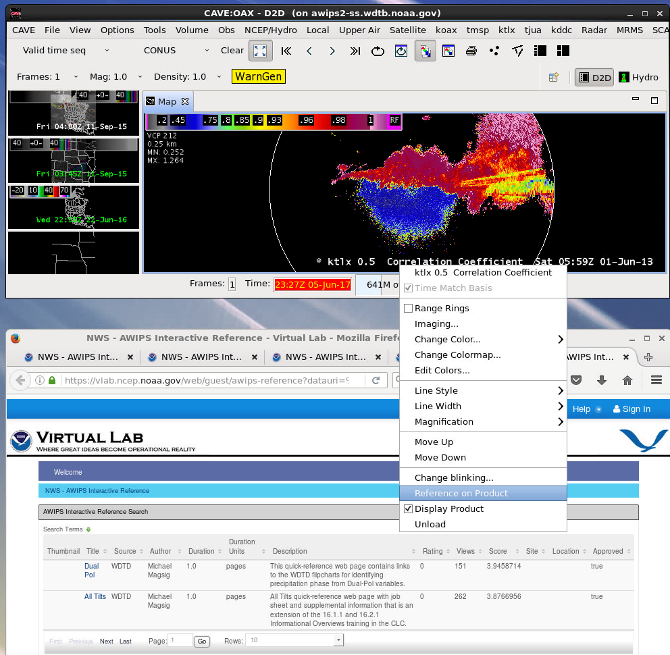The width and height of the screenshot is (670, 655).
Task: Toggle image combination icon
Action: [x=425, y=51]
